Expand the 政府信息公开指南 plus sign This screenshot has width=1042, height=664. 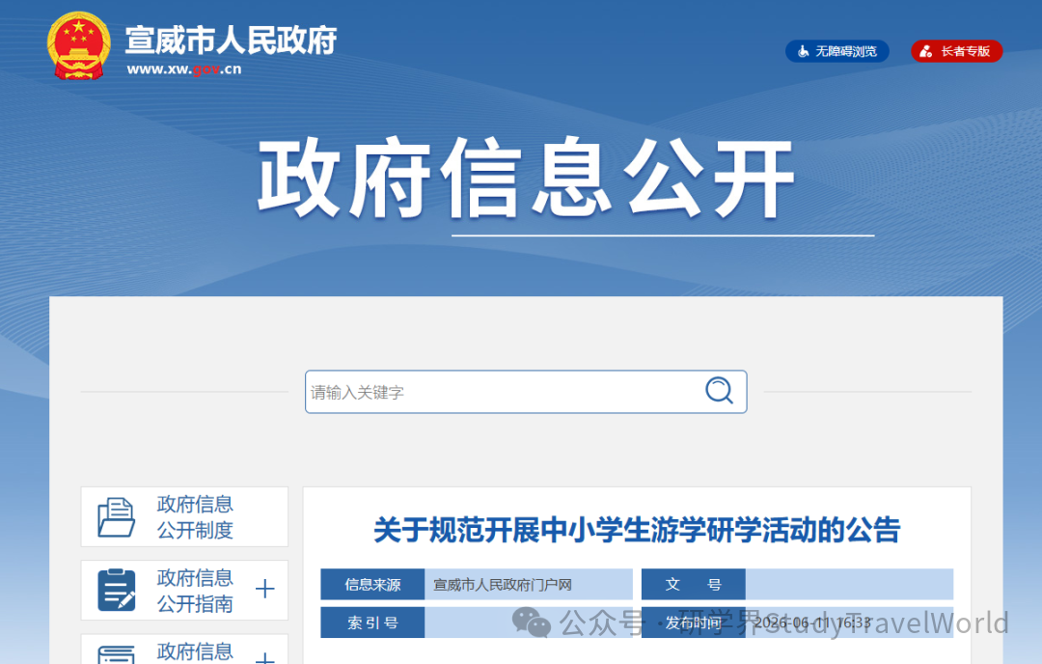coord(264,589)
